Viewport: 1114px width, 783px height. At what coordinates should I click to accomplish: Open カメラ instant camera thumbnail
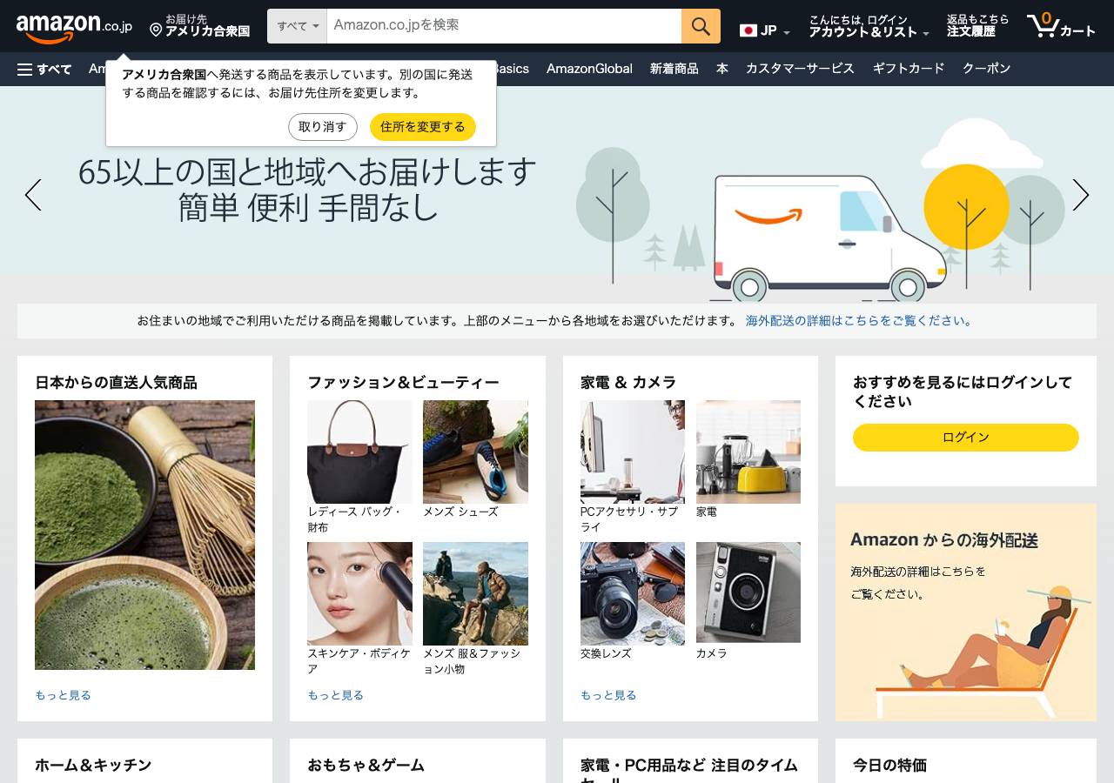click(x=748, y=593)
